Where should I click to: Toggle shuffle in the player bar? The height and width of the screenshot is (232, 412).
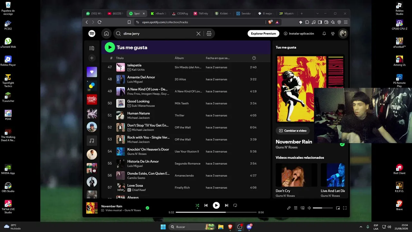(197, 205)
